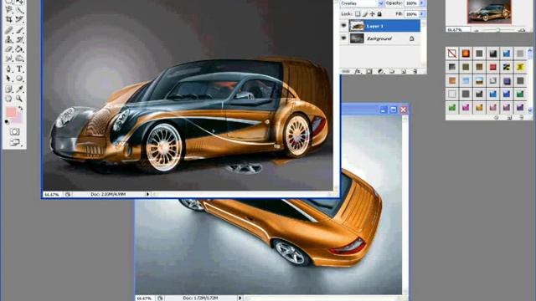Toggle lock transparent pixels
Viewport: 536px width, 301px height.
coord(358,14)
